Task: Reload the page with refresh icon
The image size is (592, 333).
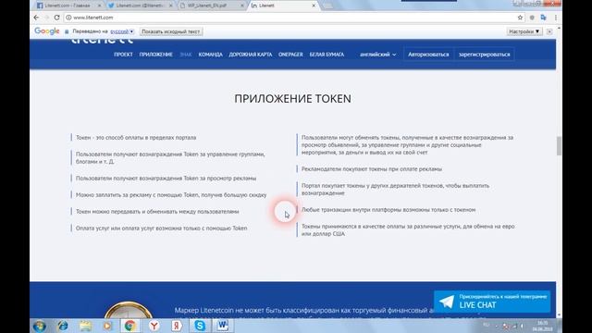Action: click(56, 18)
